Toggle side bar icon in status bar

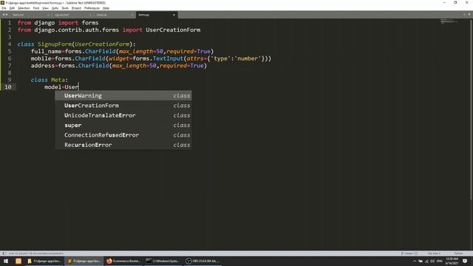coord(4,253)
